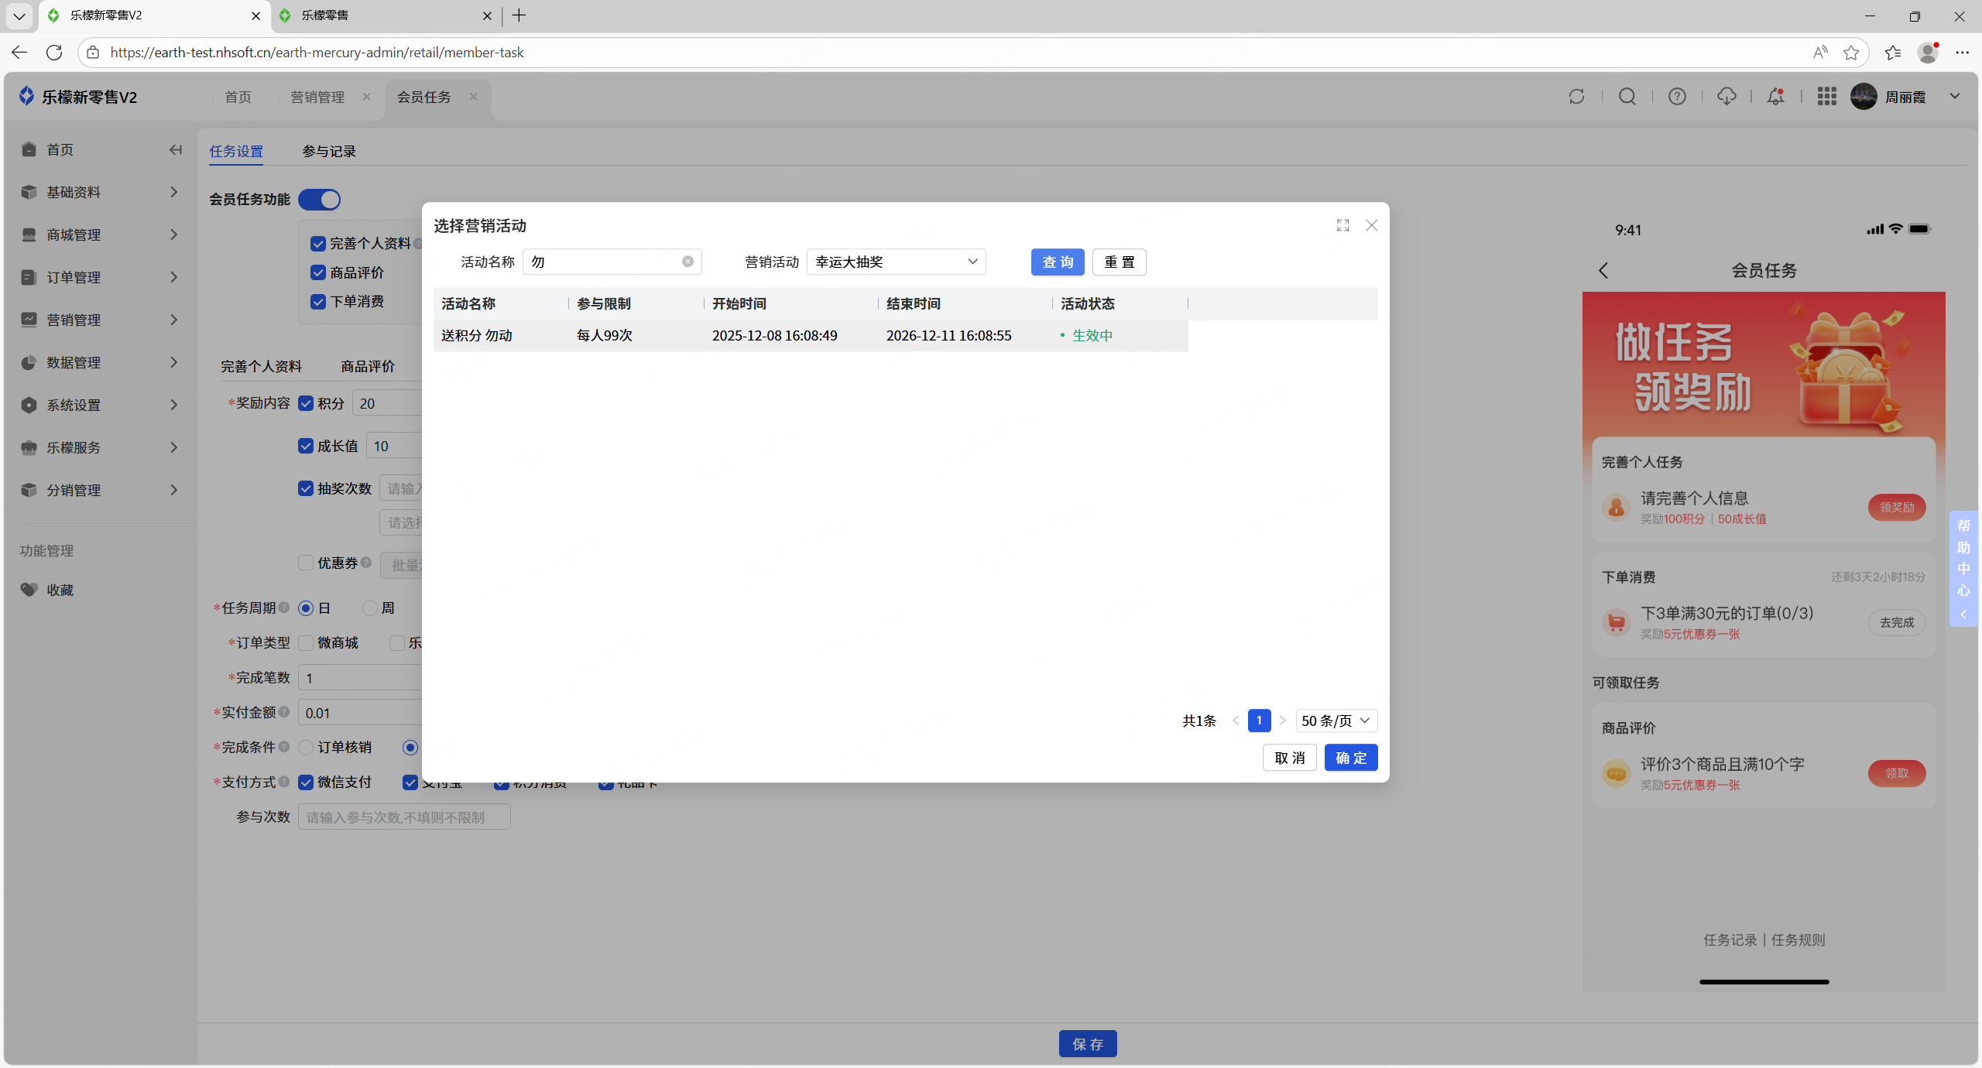Click the refresh icon in app header
This screenshot has width=1982, height=1068.
click(x=1576, y=97)
